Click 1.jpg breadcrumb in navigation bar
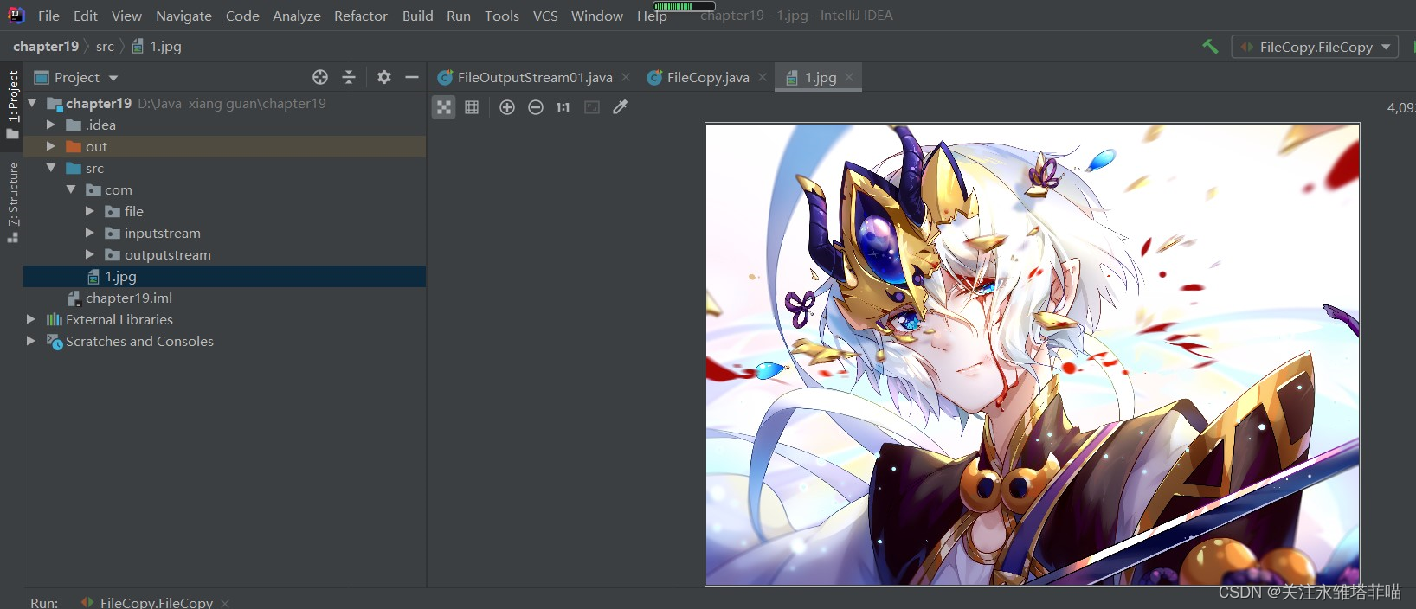This screenshot has width=1416, height=609. pos(157,47)
